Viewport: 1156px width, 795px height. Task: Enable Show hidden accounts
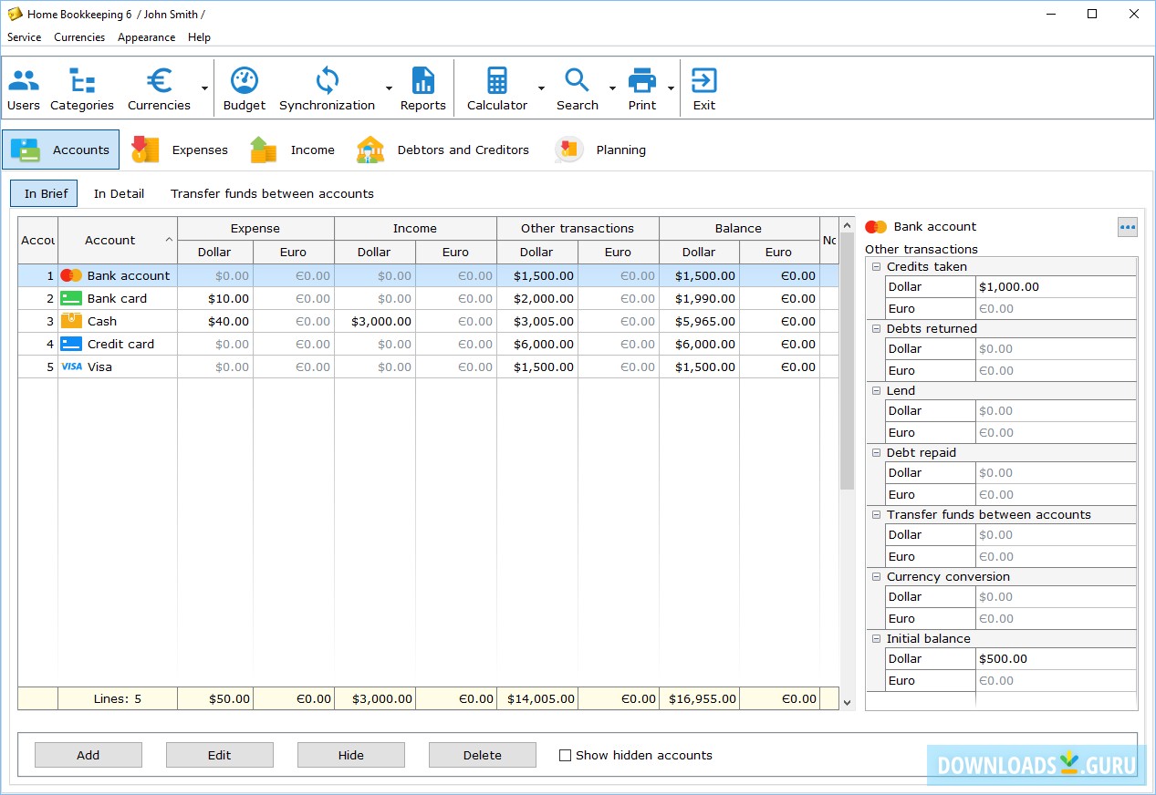566,754
